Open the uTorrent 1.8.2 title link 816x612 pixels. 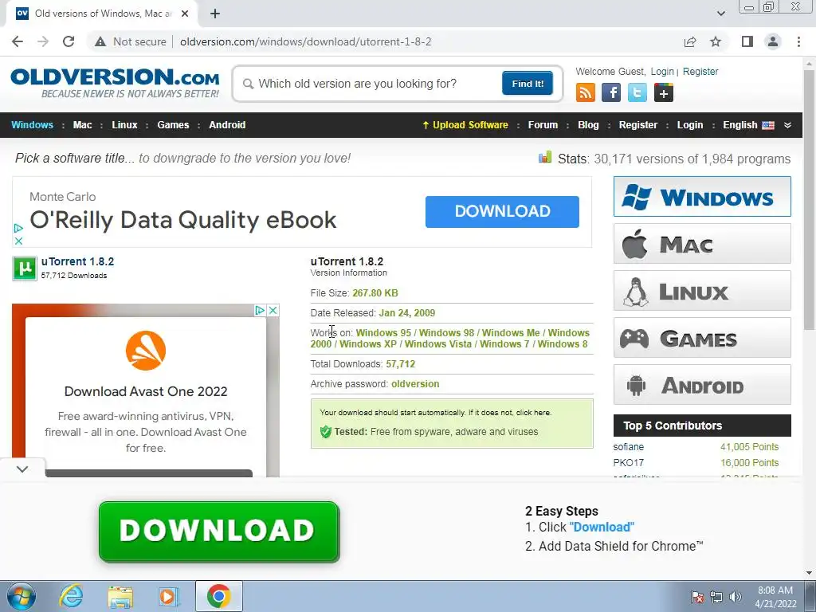(x=77, y=261)
